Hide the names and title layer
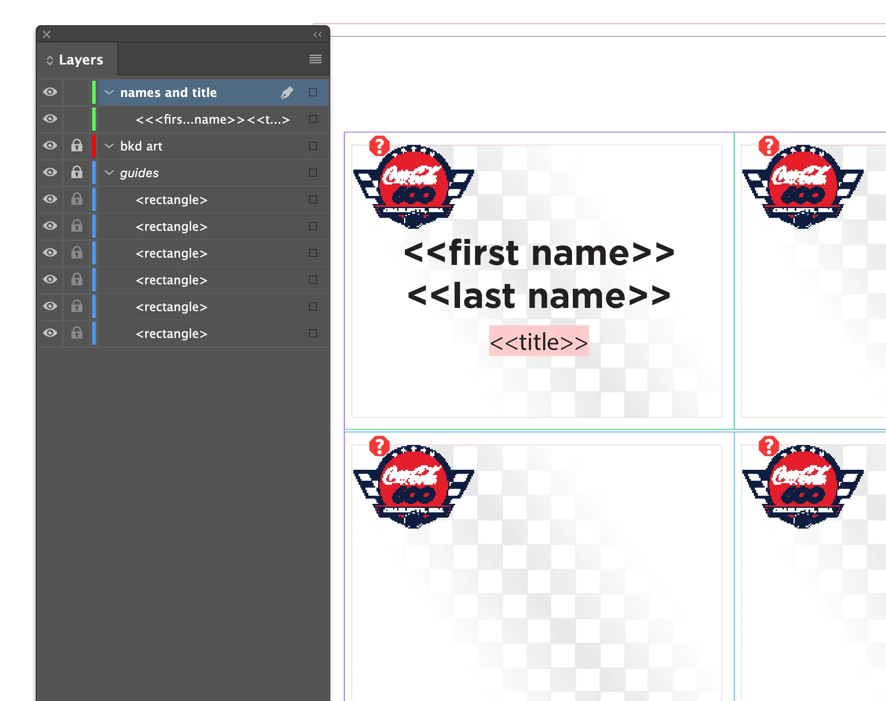Image resolution: width=886 pixels, height=701 pixels. point(50,92)
